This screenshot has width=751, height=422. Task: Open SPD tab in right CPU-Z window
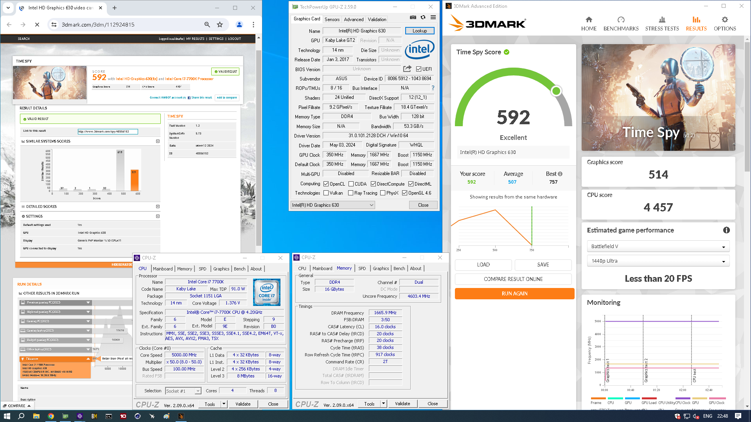click(362, 268)
